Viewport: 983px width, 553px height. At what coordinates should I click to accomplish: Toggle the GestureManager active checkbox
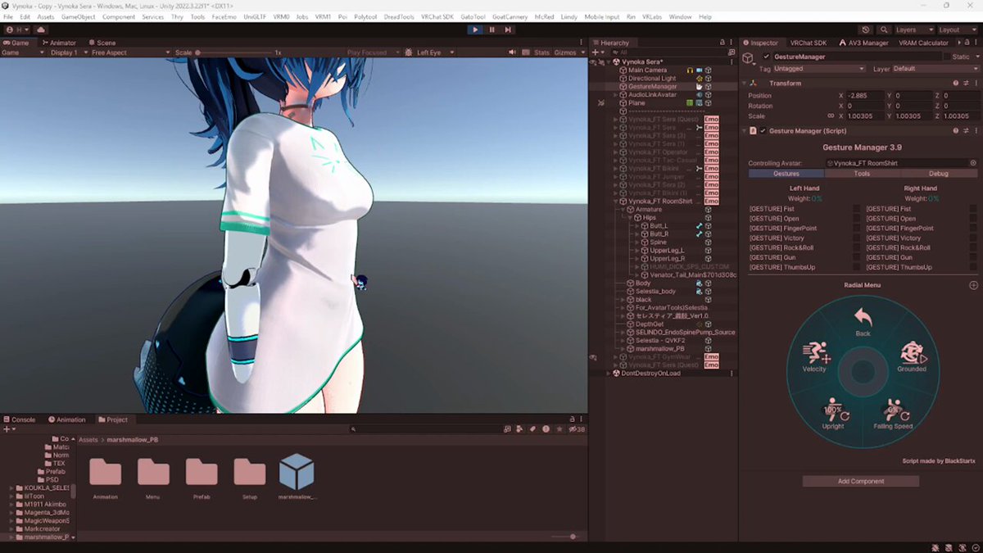pos(766,57)
